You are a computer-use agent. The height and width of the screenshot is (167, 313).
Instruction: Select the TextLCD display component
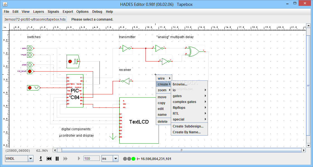coord(139,121)
